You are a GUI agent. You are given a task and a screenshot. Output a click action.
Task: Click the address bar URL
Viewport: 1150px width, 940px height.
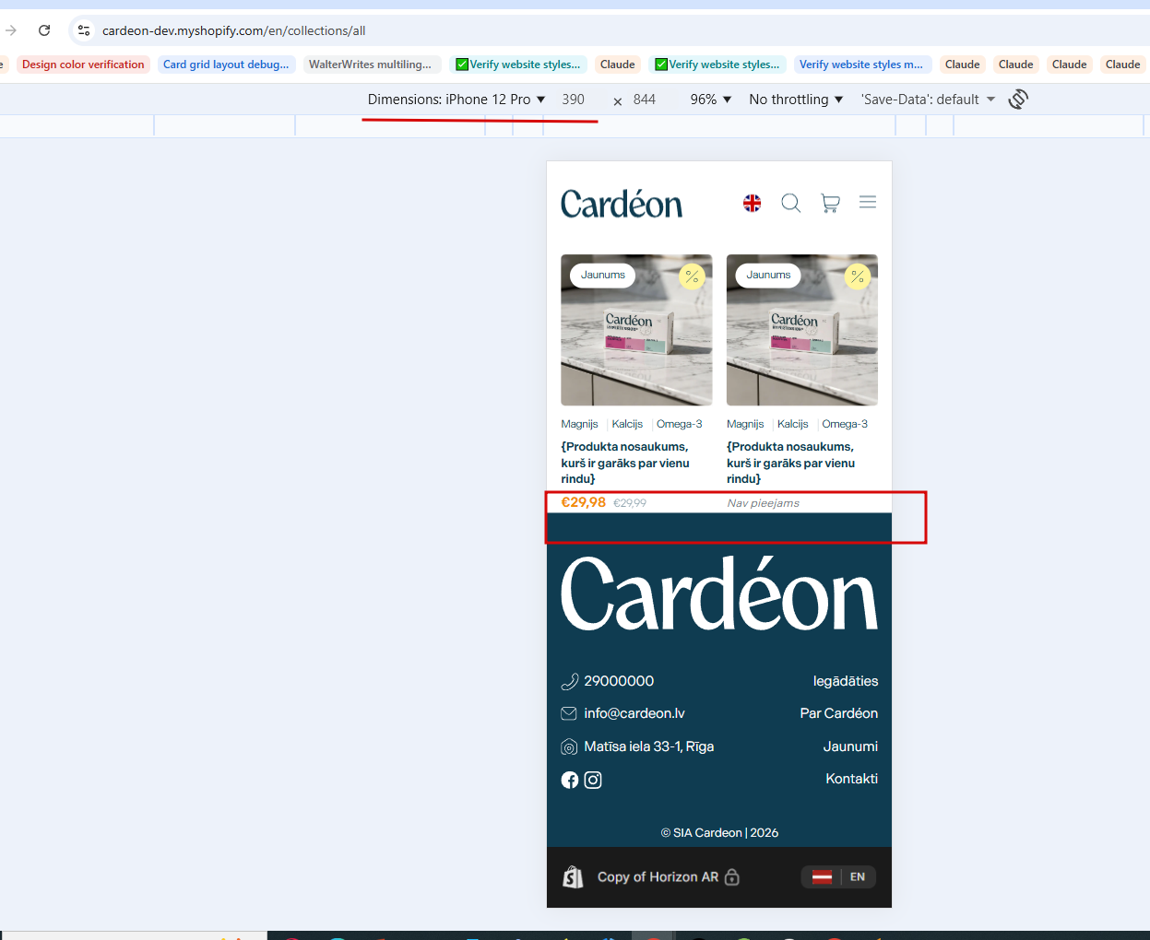(233, 30)
